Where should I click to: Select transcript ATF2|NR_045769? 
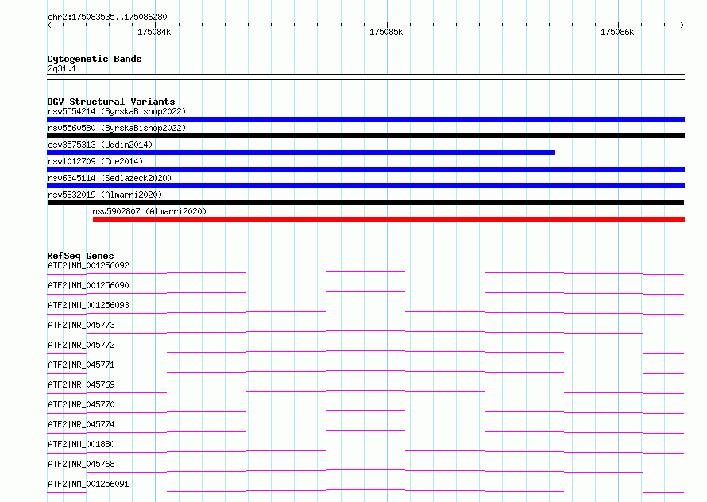click(81, 384)
